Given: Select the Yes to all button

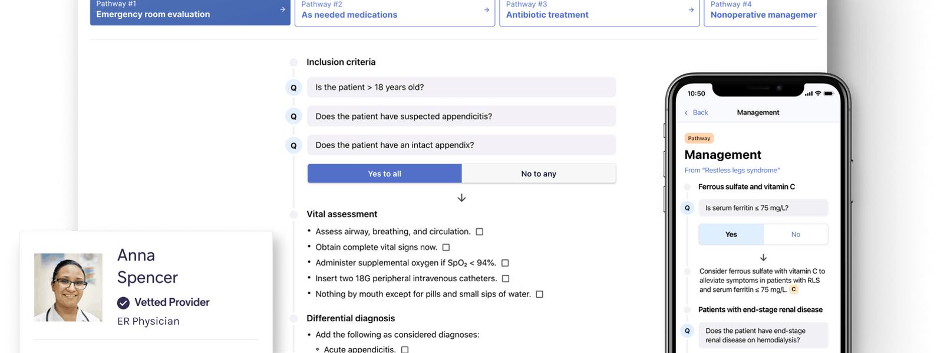Looking at the screenshot, I should 384,174.
